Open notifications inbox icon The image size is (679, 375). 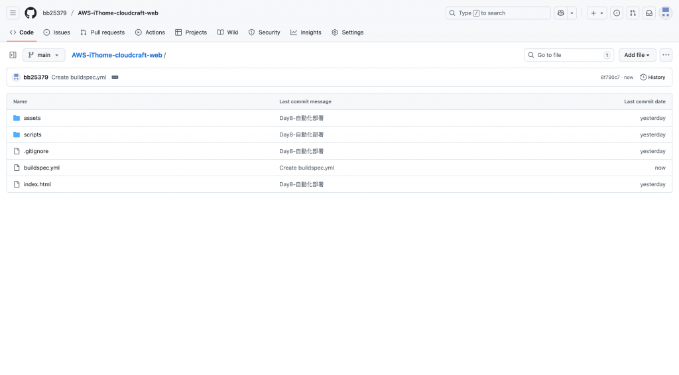pyautogui.click(x=649, y=13)
